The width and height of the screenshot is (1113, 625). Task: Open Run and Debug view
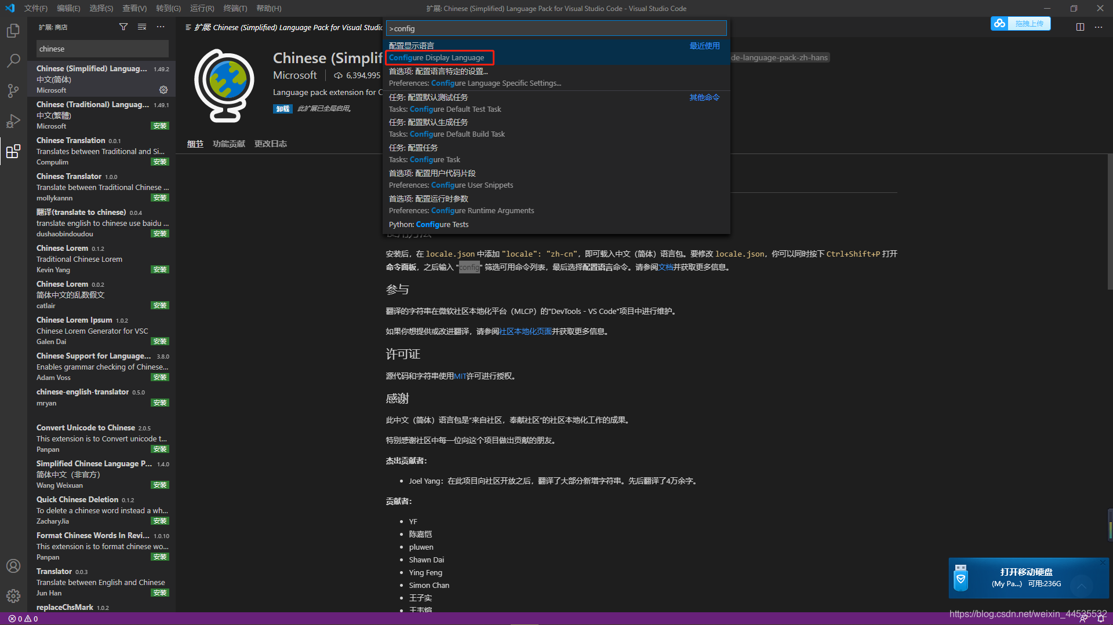[13, 121]
